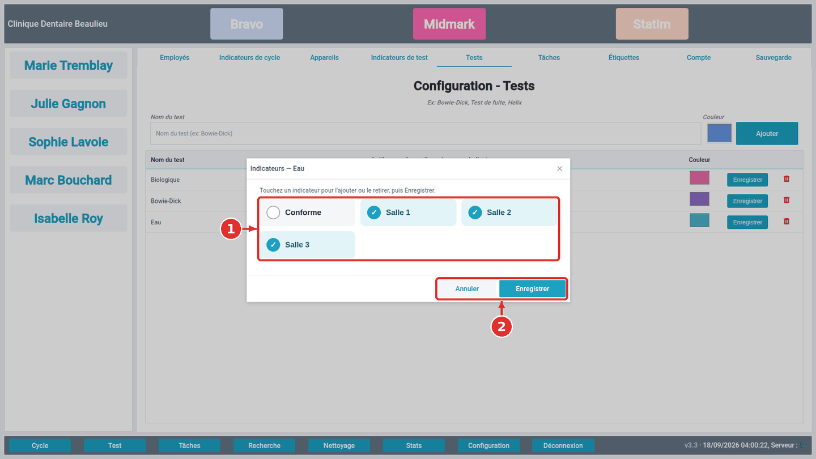Change the Bowie-Dick color swatch
The width and height of the screenshot is (816, 459).
[x=699, y=199]
